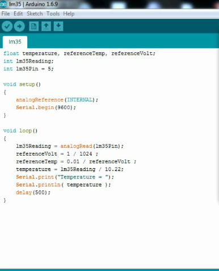
Task: Click the 'referenceVolt = 1 / 1024' line
Action: coord(57,154)
